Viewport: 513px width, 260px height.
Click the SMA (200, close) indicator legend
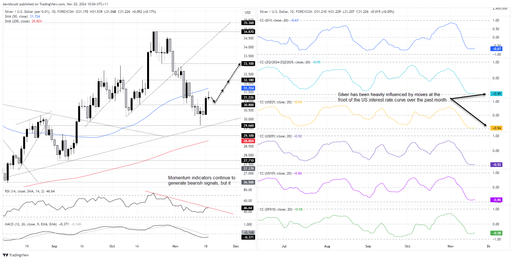click(x=23, y=21)
